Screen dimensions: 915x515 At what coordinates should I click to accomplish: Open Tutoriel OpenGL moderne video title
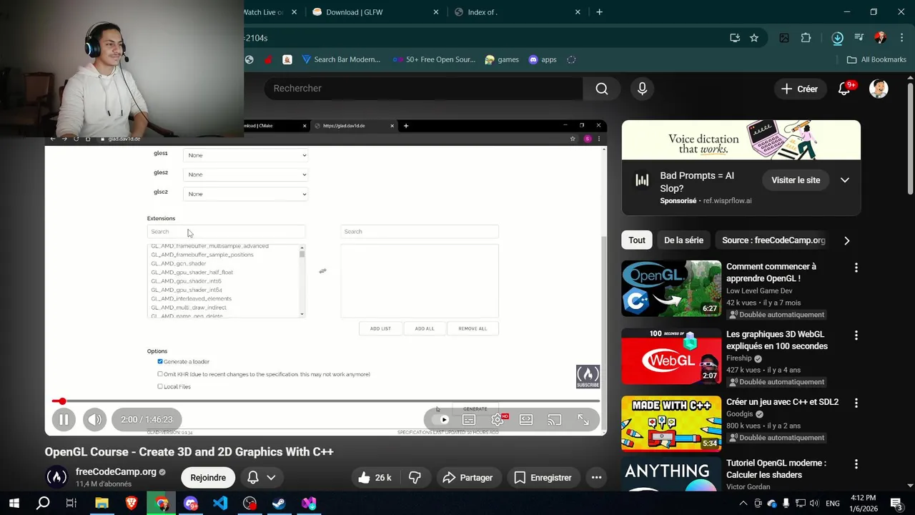[776, 469]
